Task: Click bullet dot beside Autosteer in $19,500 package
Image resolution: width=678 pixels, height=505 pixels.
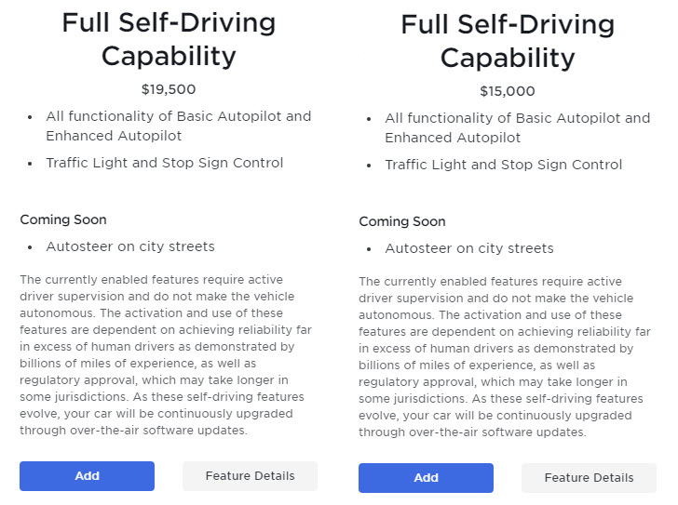Action: click(30, 247)
